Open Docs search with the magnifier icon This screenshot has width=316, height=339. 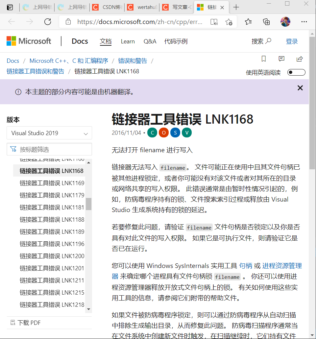coord(269,41)
